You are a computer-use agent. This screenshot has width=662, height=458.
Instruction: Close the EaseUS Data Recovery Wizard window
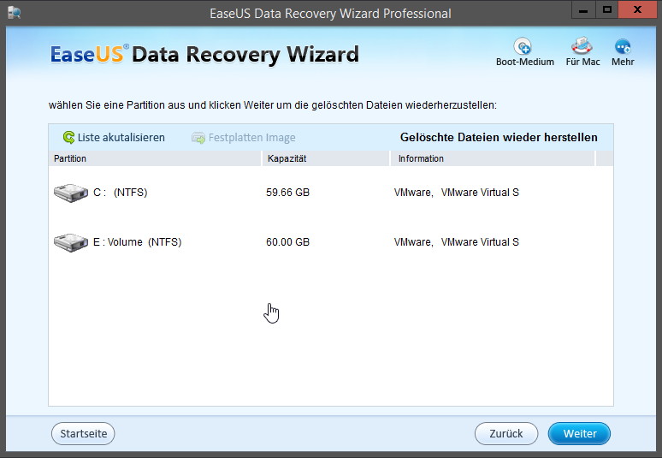pos(637,10)
